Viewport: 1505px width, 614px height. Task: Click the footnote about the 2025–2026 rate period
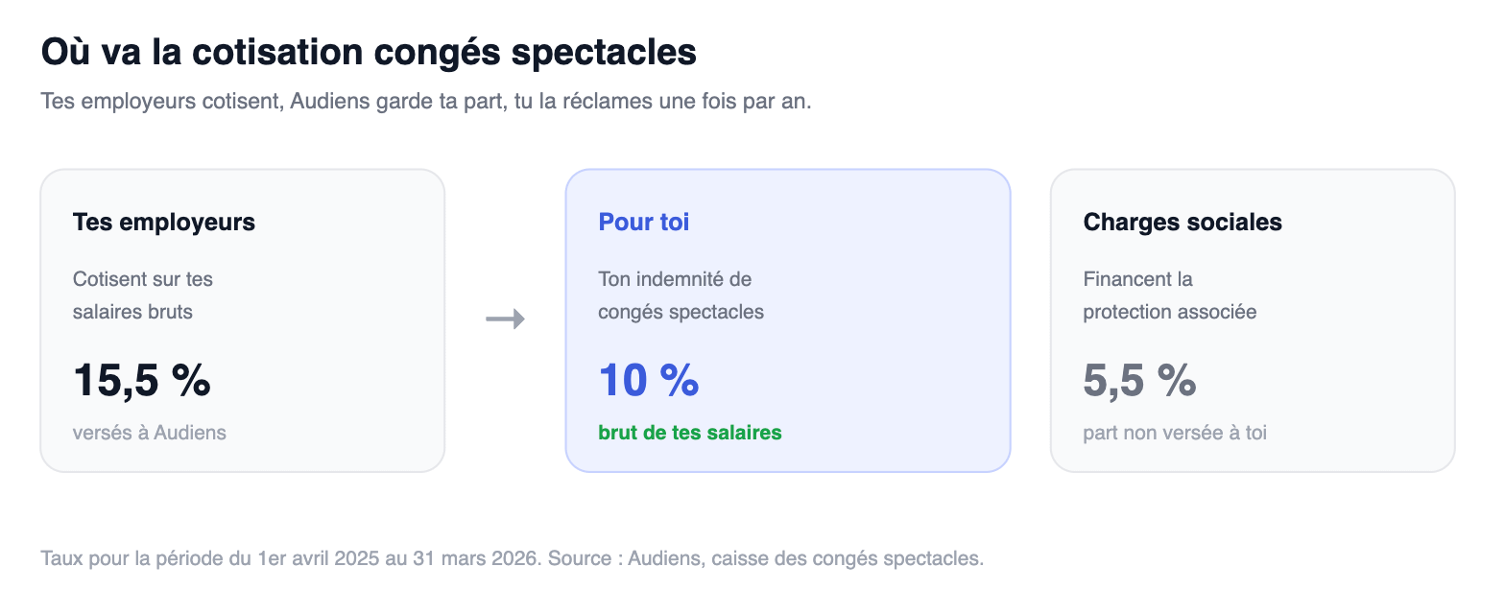pyautogui.click(x=513, y=558)
